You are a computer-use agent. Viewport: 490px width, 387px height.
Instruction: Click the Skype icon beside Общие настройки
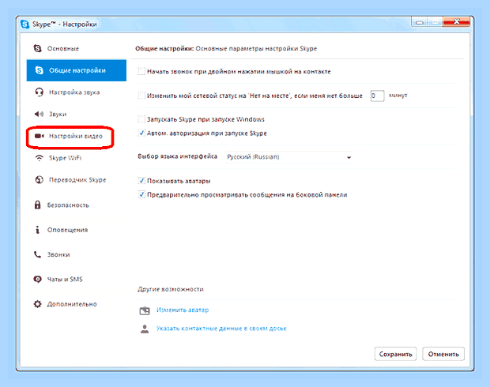point(39,70)
